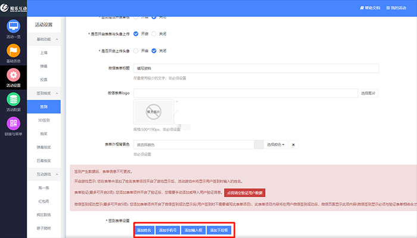Open 活动数据 green database icon
This screenshot has width=417, height=238.
pyautogui.click(x=13, y=99)
